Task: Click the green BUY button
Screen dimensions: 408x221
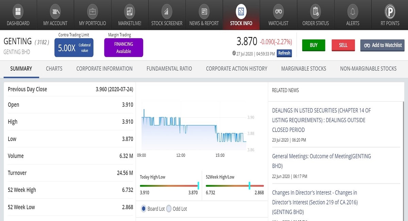Action: [313, 45]
